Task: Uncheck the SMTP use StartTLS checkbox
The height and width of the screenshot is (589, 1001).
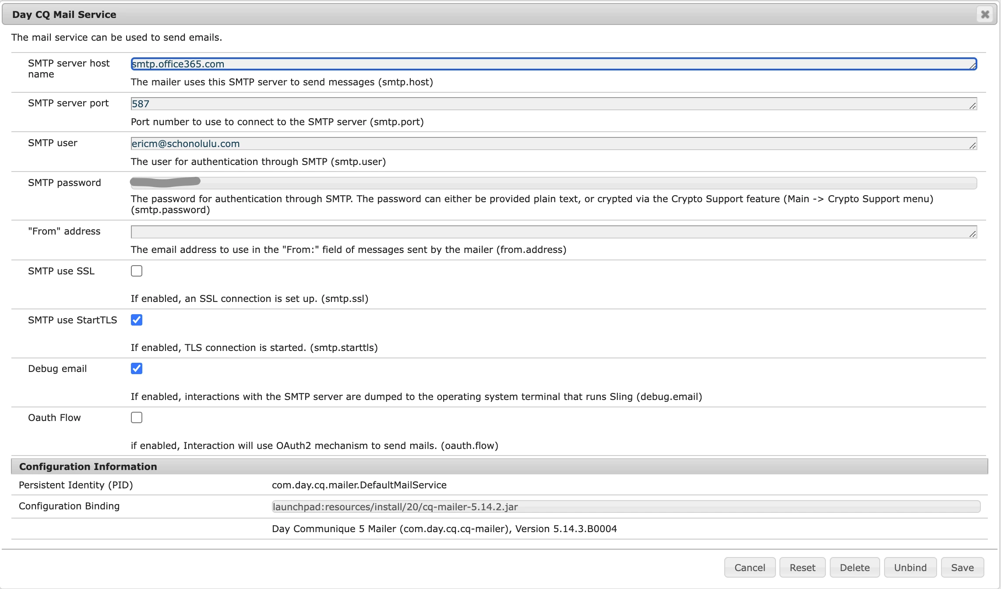Action: point(137,320)
